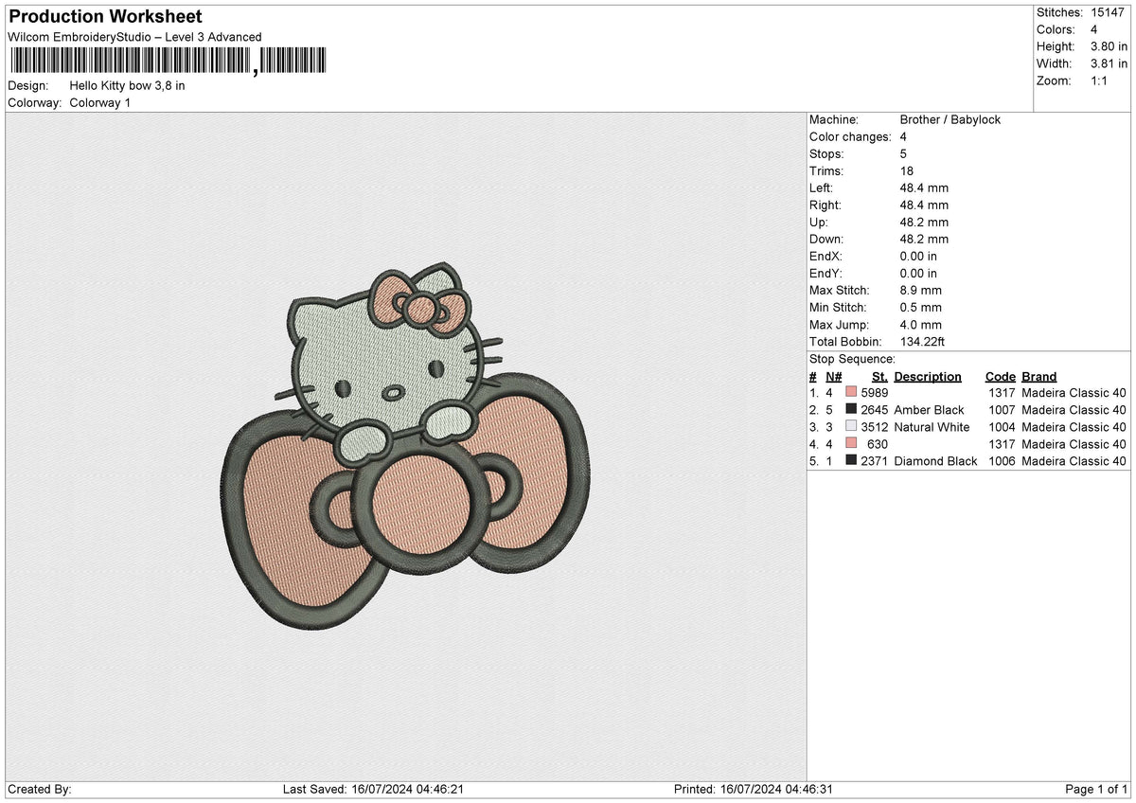The height and width of the screenshot is (803, 1136).
Task: Click the 'EndY:' label
Action: click(x=825, y=274)
